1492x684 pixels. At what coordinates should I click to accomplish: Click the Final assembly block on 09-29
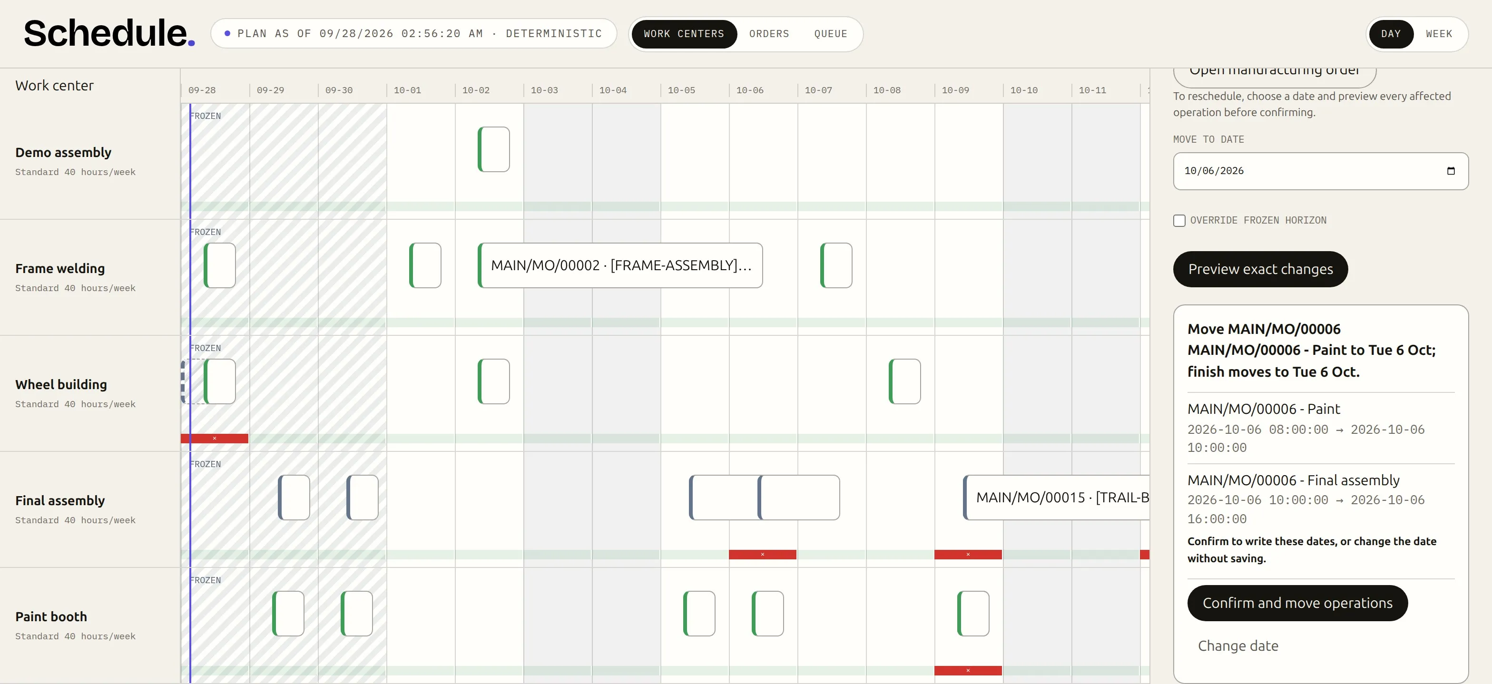pyautogui.click(x=294, y=498)
